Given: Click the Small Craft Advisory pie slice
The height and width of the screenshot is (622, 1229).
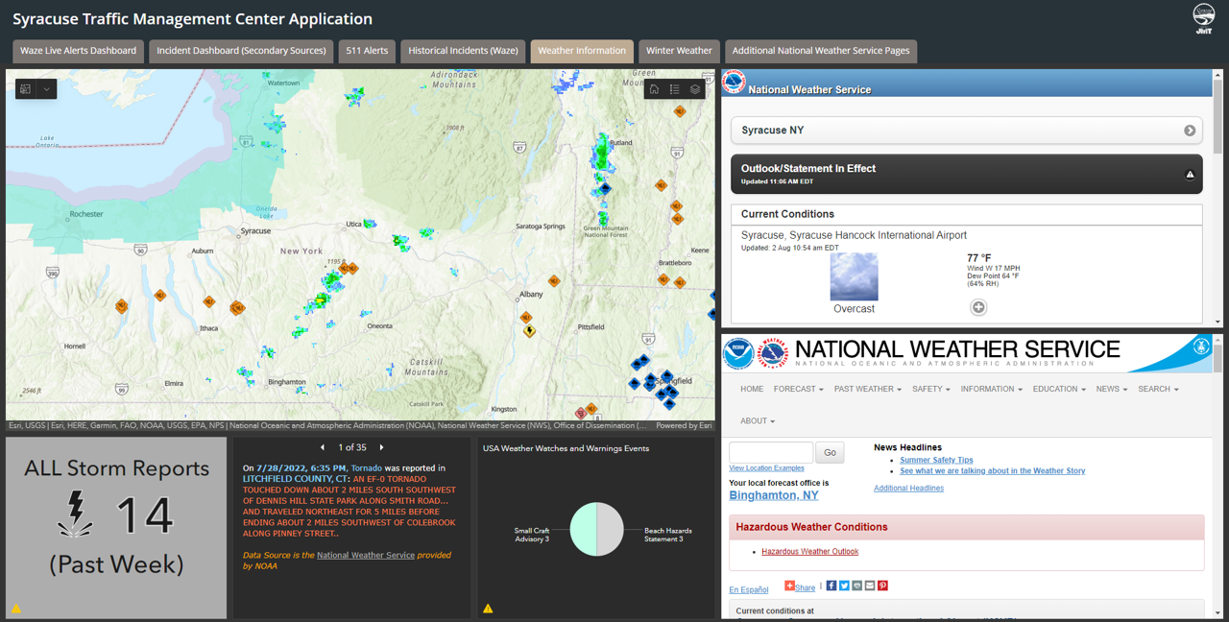Looking at the screenshot, I should [583, 529].
